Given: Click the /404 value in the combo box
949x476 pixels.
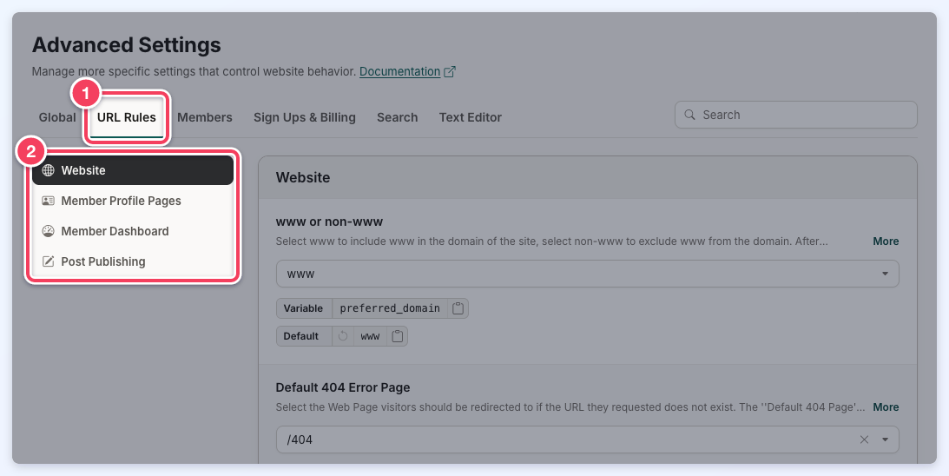Looking at the screenshot, I should (x=300, y=440).
